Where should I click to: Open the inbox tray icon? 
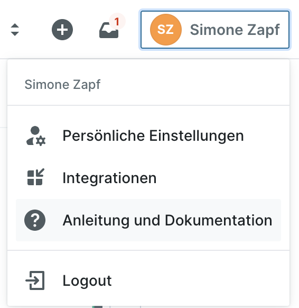pyautogui.click(x=109, y=30)
